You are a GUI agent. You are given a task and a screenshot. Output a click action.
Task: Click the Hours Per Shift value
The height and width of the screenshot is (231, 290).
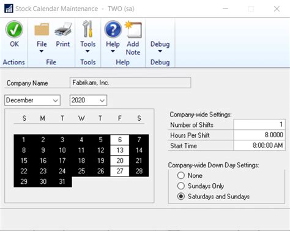click(x=259, y=135)
